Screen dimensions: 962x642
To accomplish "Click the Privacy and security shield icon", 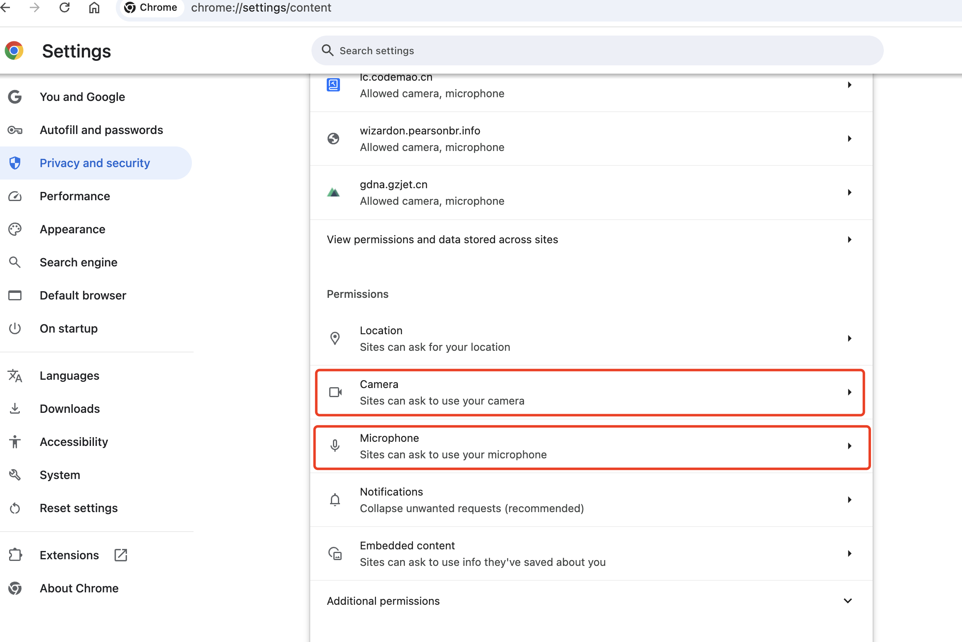I will click(16, 163).
